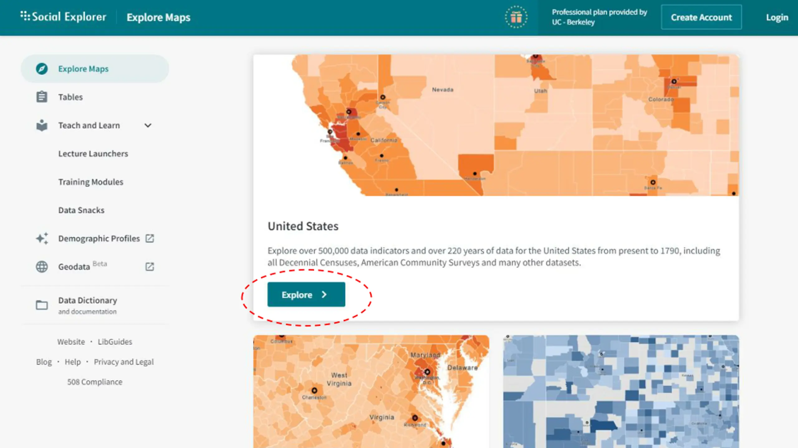
Task: Click the blue county map thumbnail
Action: pos(621,391)
